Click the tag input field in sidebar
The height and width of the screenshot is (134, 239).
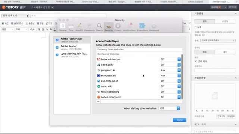(215, 131)
